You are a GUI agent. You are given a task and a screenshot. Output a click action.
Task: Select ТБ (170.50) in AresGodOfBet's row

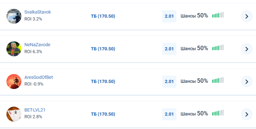coord(103,82)
